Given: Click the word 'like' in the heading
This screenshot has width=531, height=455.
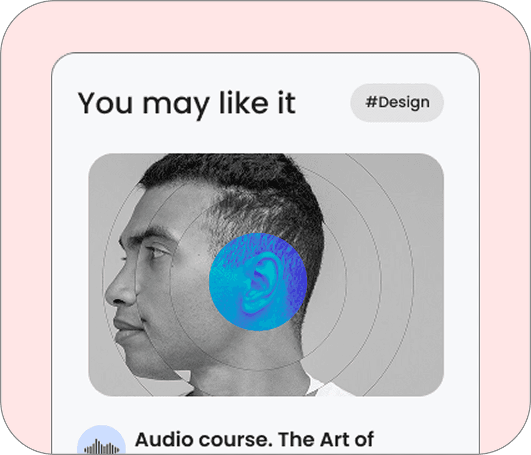Looking at the screenshot, I should (x=244, y=102).
